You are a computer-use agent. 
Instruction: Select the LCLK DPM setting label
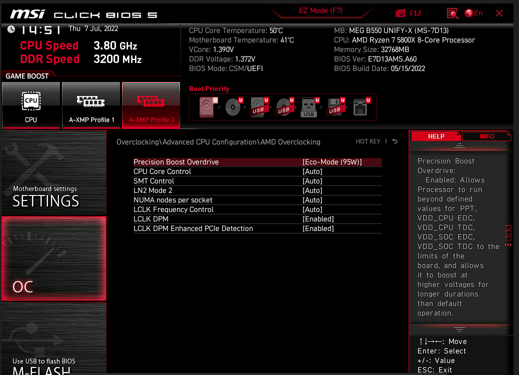pyautogui.click(x=151, y=219)
